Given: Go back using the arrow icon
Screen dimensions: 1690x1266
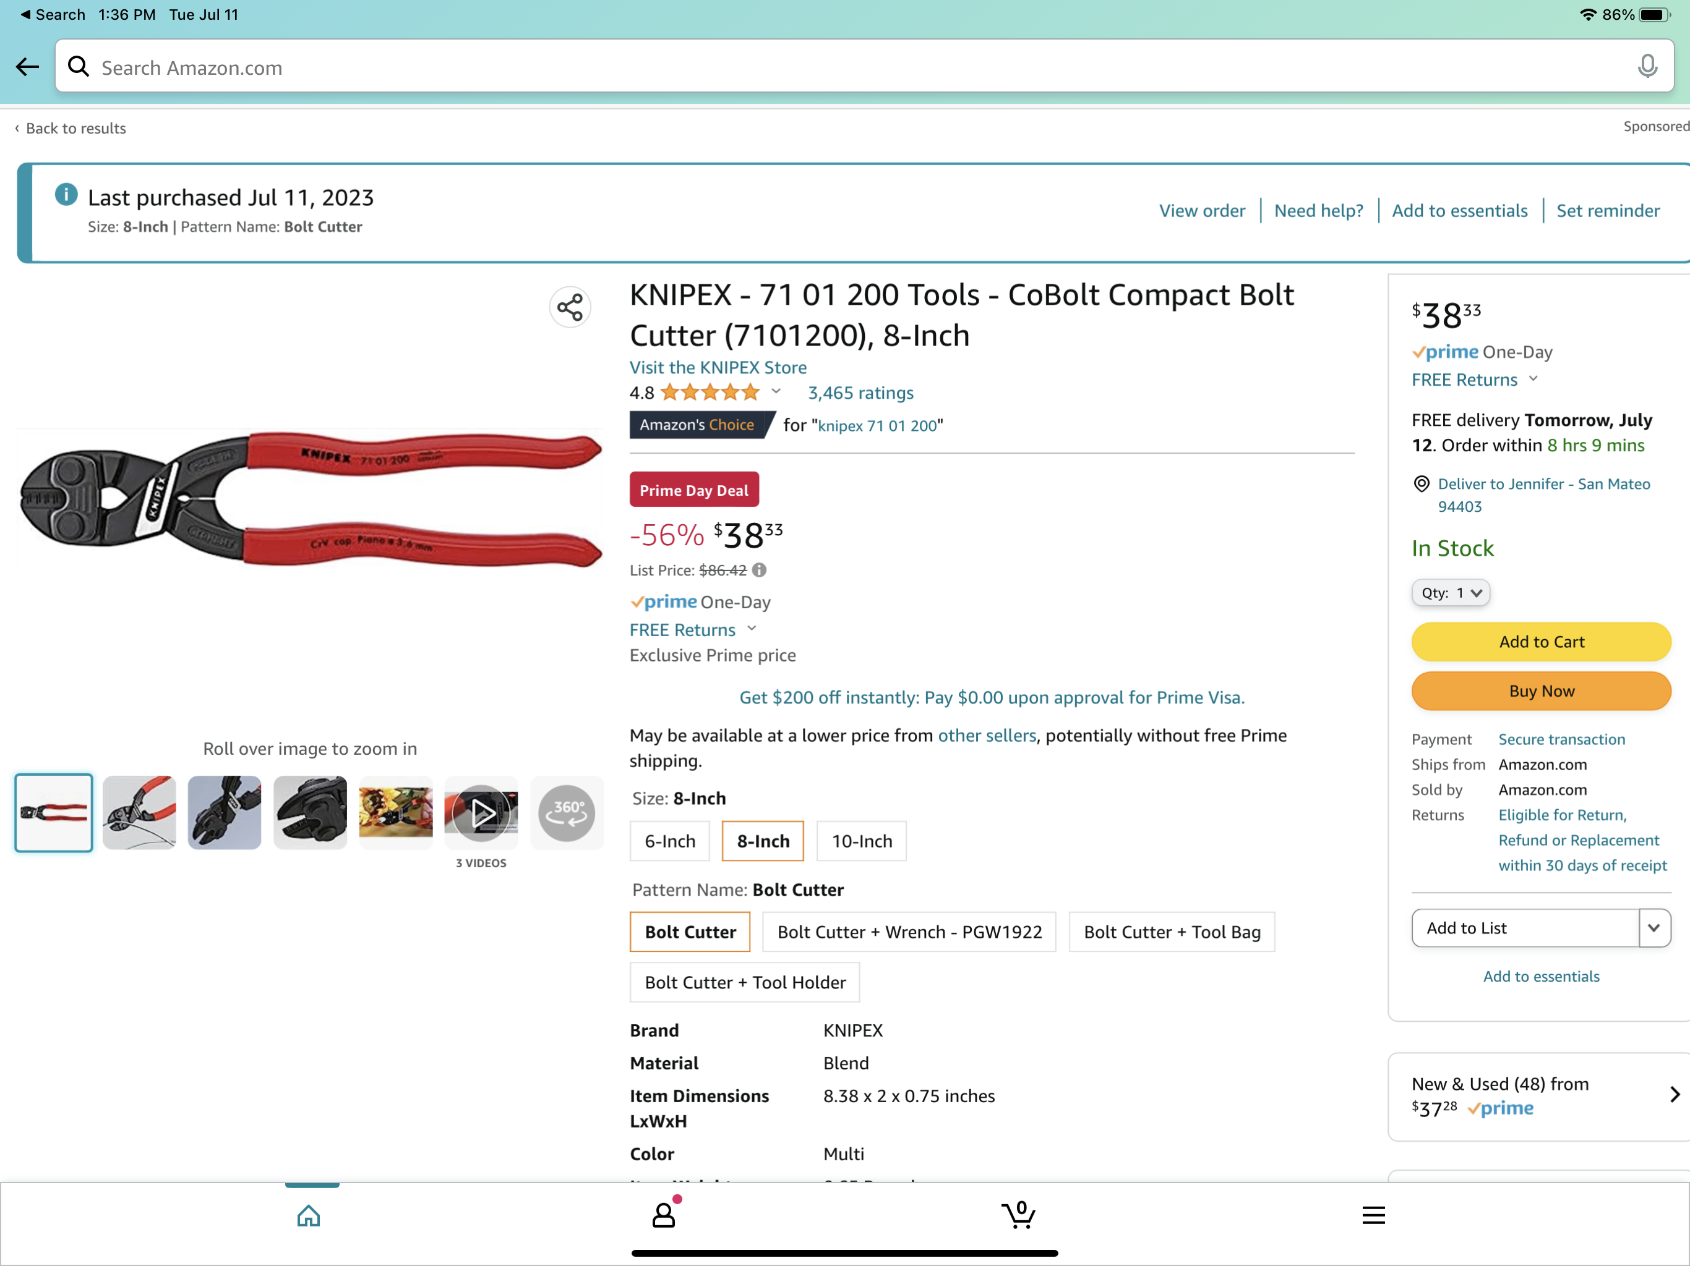Looking at the screenshot, I should click(27, 67).
